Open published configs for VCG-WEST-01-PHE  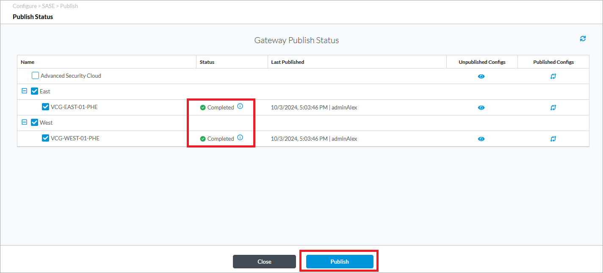553,139
